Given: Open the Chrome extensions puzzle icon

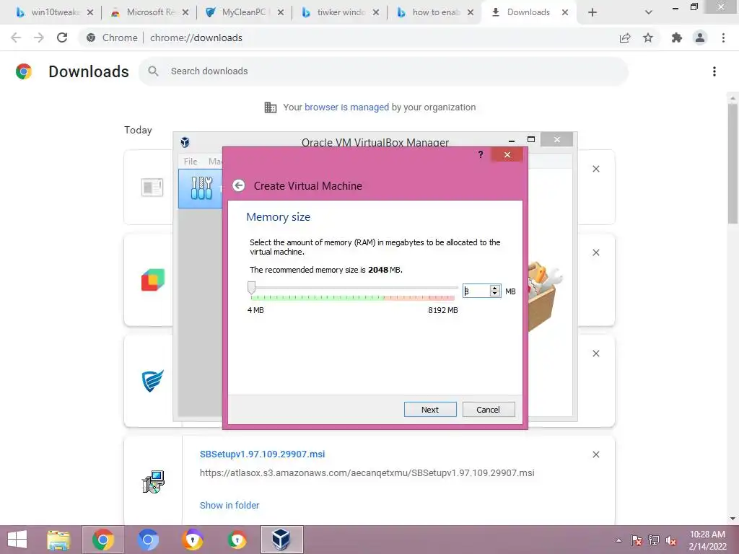Looking at the screenshot, I should coord(677,38).
